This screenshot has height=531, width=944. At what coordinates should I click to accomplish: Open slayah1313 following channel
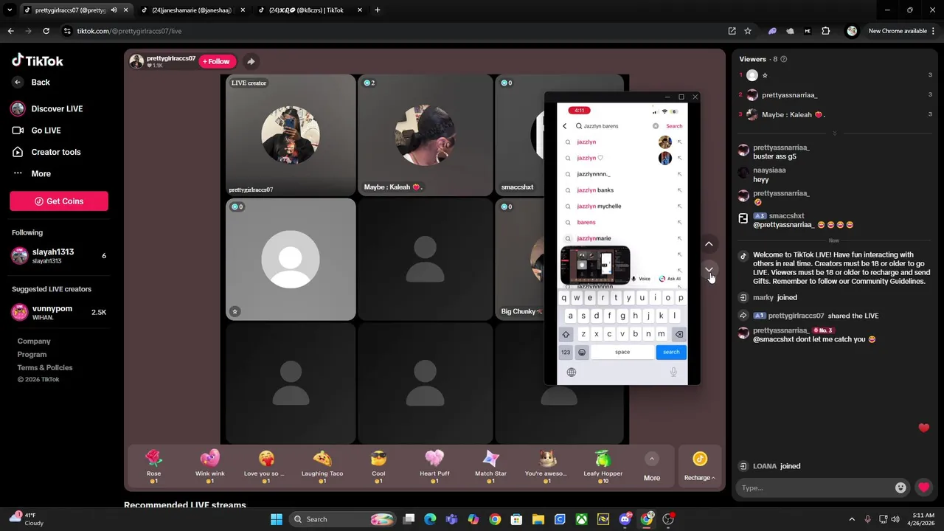pos(59,256)
